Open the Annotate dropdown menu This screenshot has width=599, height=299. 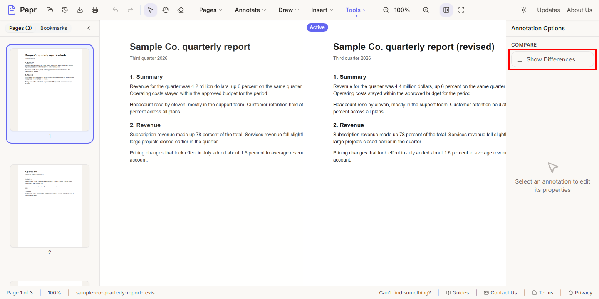tap(250, 10)
